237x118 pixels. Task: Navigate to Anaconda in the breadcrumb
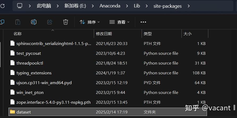tap(110, 6)
